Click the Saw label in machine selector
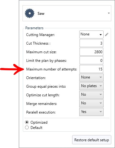Screen dimensions: 115x148 (41, 14)
